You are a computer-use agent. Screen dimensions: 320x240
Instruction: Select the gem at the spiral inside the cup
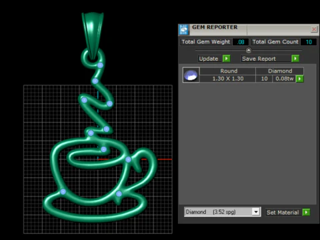pos(103,149)
